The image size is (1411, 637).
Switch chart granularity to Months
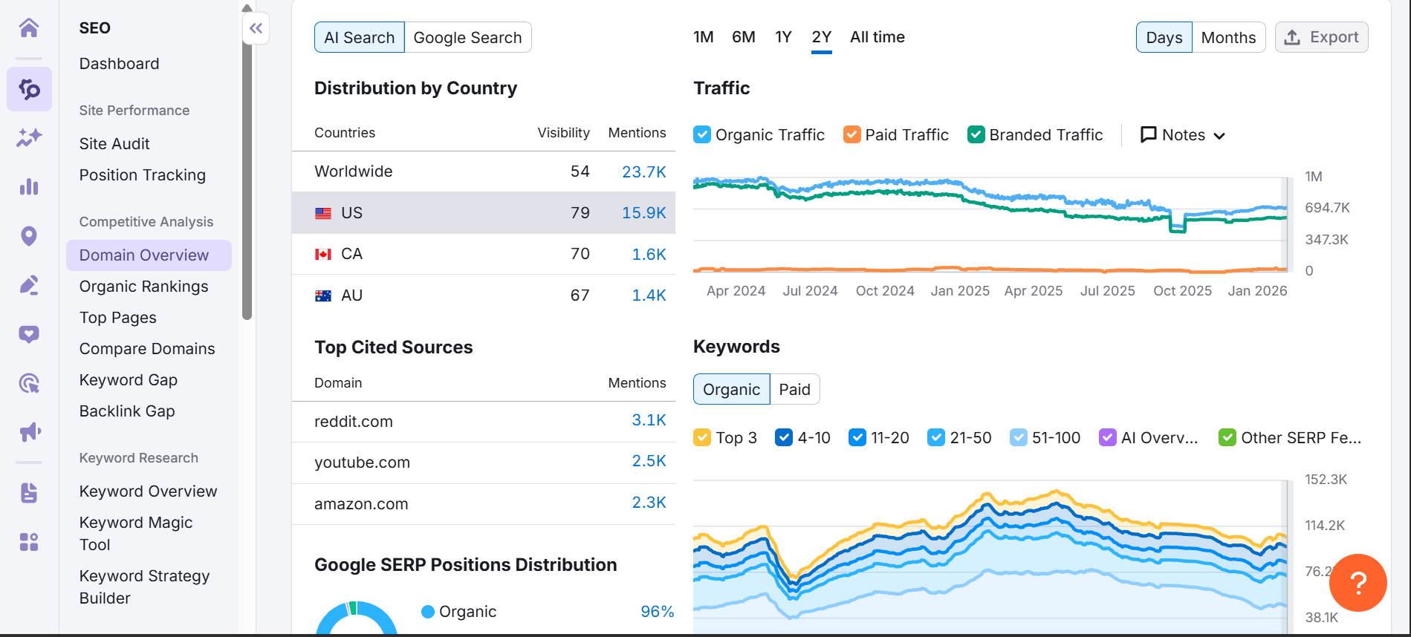pyautogui.click(x=1229, y=37)
